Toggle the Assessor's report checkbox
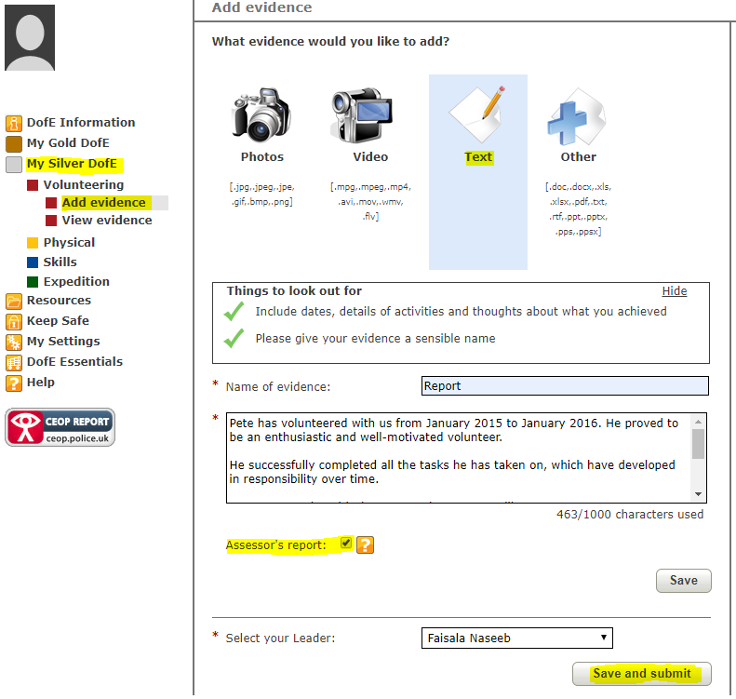 tap(346, 543)
